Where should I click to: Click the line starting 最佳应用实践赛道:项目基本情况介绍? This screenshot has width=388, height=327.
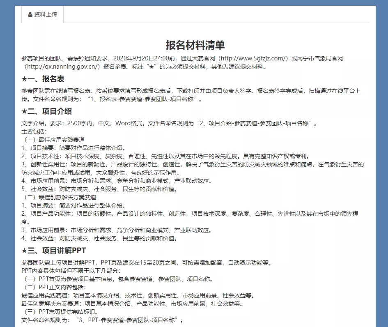click(x=138, y=295)
